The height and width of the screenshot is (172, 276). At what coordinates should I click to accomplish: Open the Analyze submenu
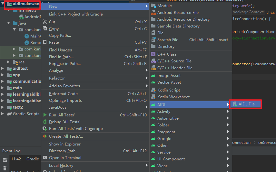tap(95, 70)
